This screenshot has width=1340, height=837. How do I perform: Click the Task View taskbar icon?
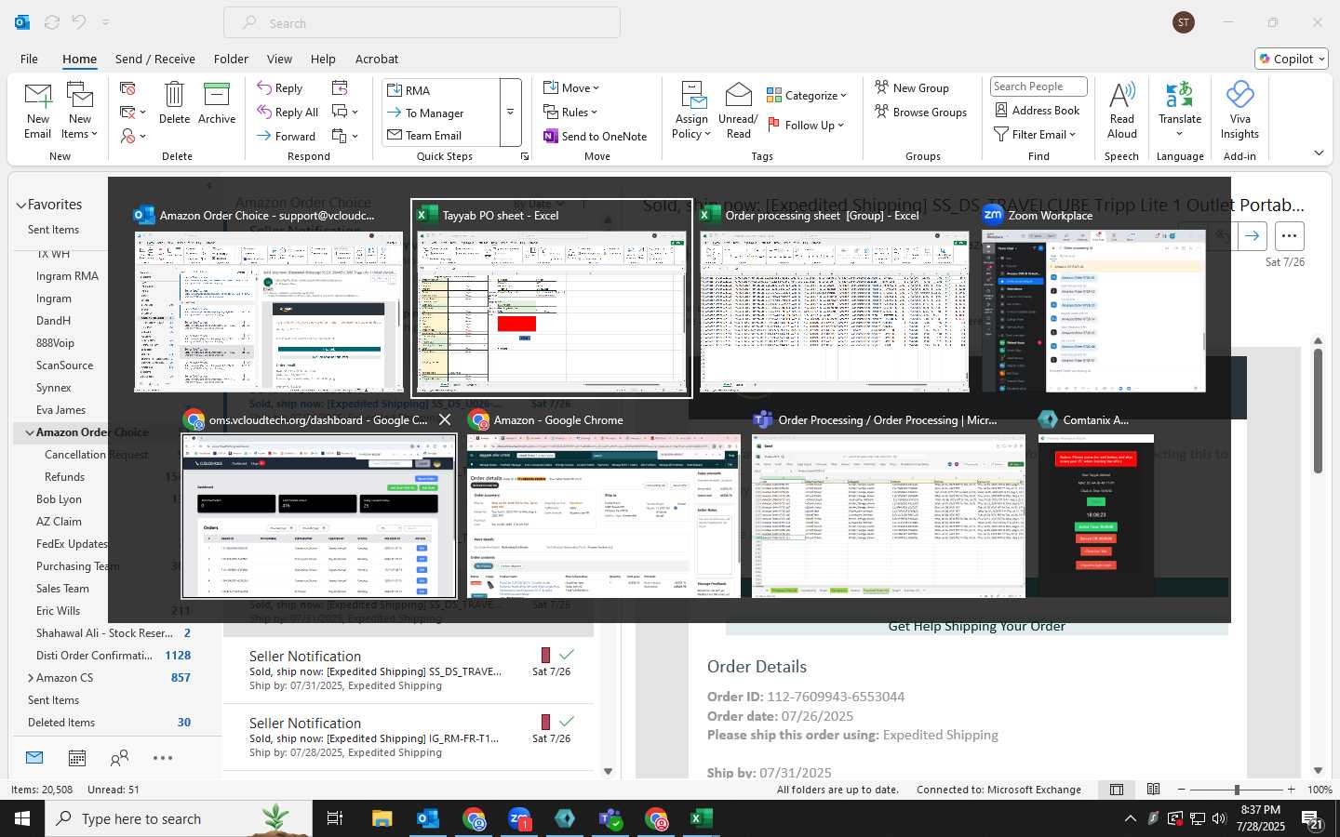click(335, 818)
